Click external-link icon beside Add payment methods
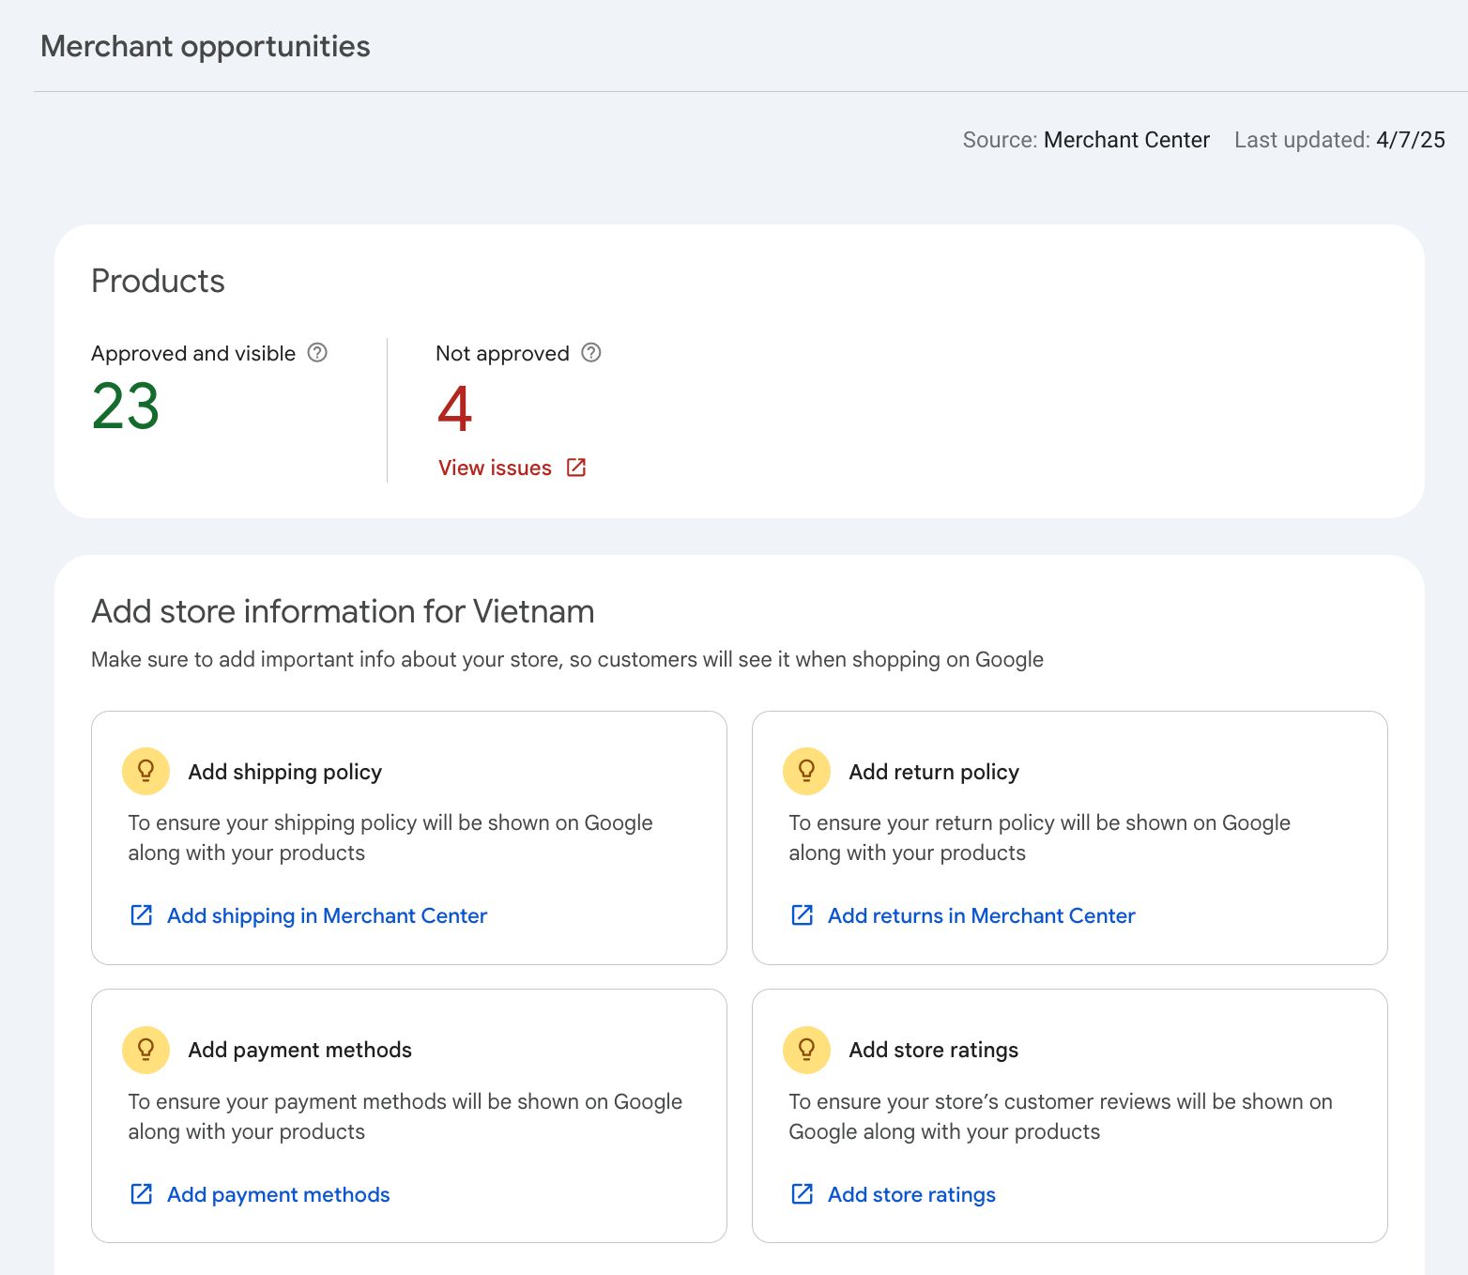The image size is (1468, 1275). (x=141, y=1193)
